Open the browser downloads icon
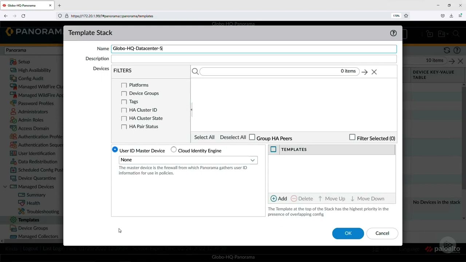This screenshot has height=262, width=466. (x=451, y=16)
